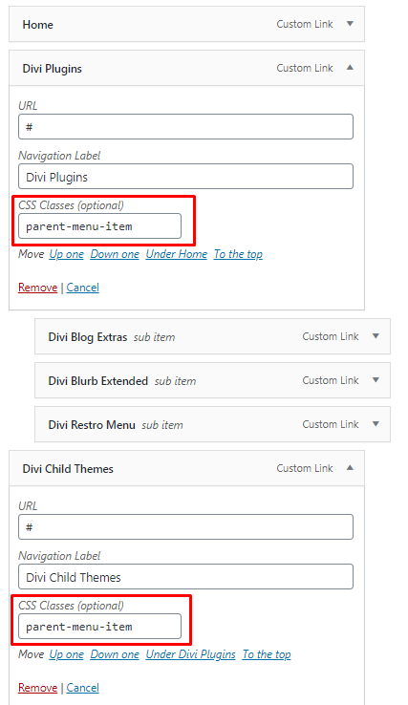Remove the Divi Plugins menu item
This screenshot has height=705, width=408.
pos(38,288)
